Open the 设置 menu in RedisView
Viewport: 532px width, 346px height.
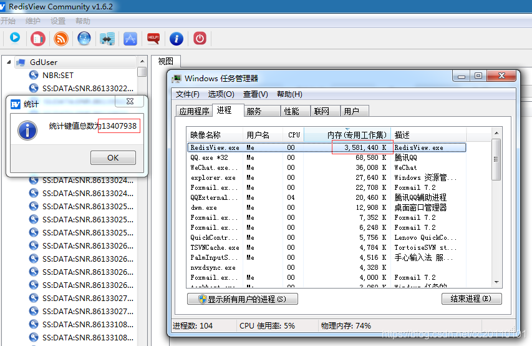58,21
